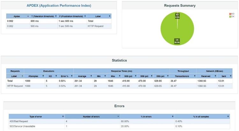
Task: Open APDEX (Application Performance Index) title link
Action: pyautogui.click(x=59, y=5)
